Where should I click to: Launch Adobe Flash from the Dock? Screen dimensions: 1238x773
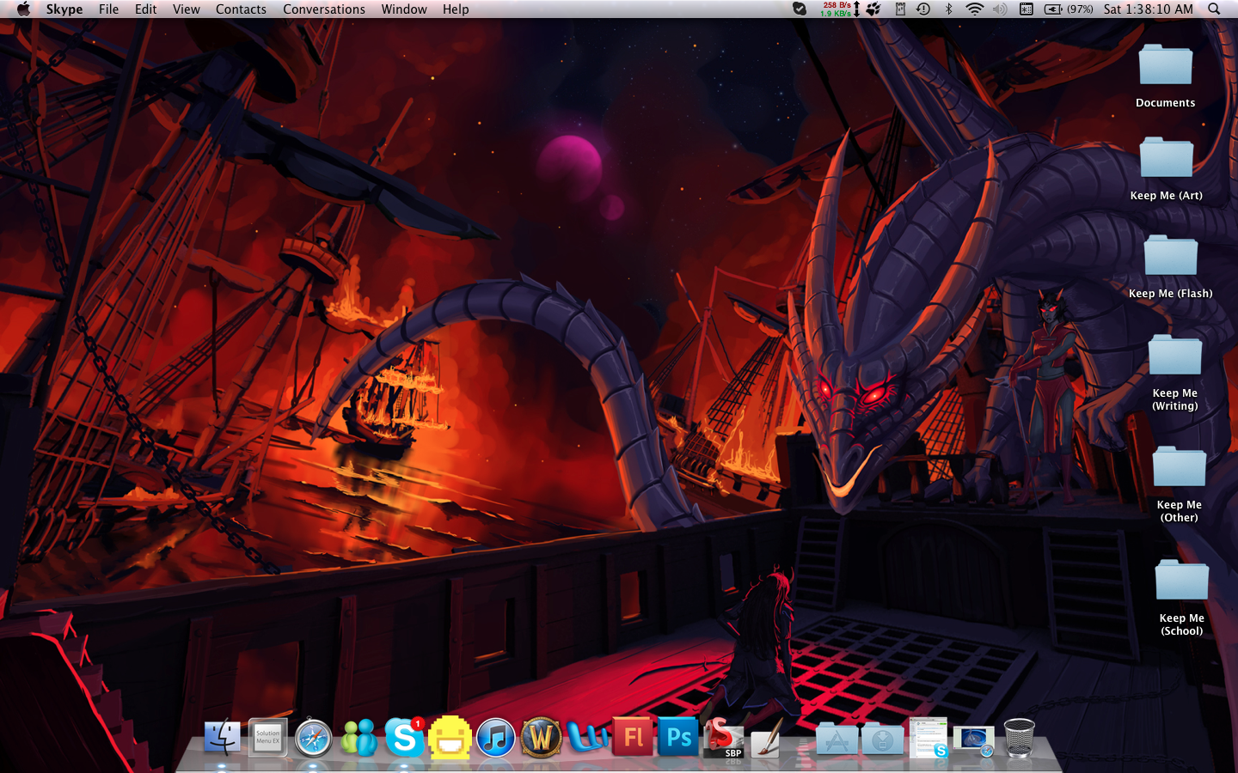point(633,737)
